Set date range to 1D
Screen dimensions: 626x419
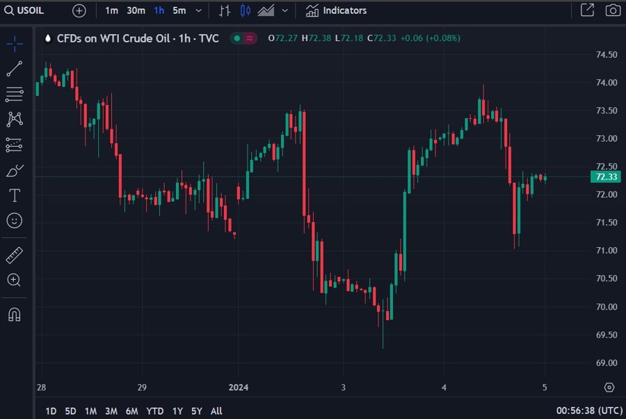[x=51, y=411]
